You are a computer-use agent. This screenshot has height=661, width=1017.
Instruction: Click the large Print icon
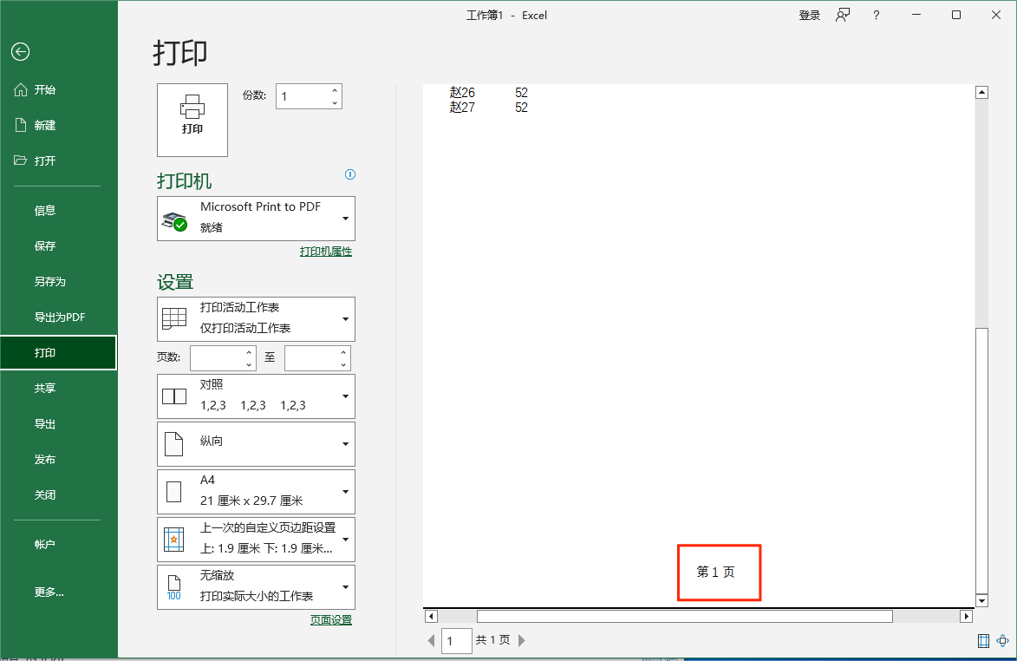pyautogui.click(x=192, y=120)
